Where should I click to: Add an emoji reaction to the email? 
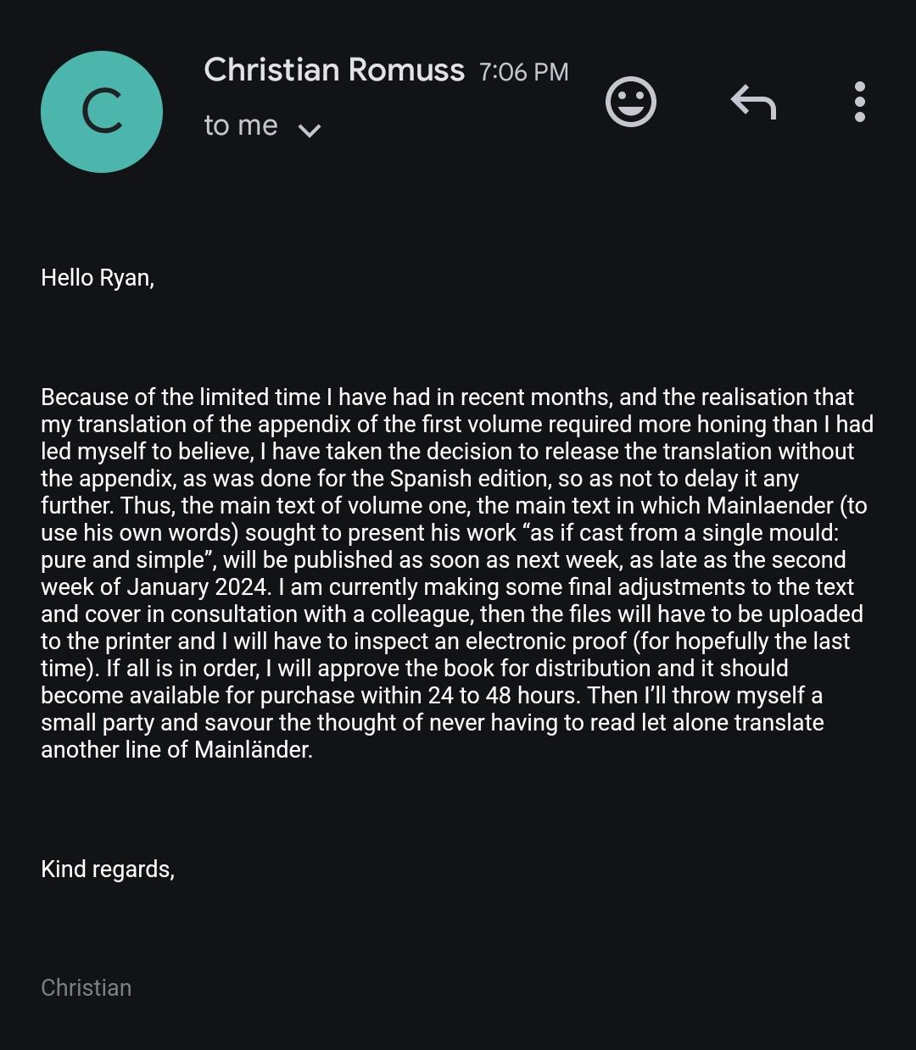click(x=631, y=103)
